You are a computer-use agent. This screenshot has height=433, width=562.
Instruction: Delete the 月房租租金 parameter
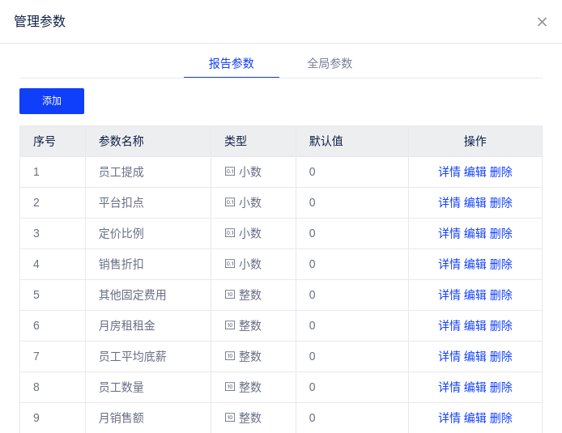click(501, 325)
